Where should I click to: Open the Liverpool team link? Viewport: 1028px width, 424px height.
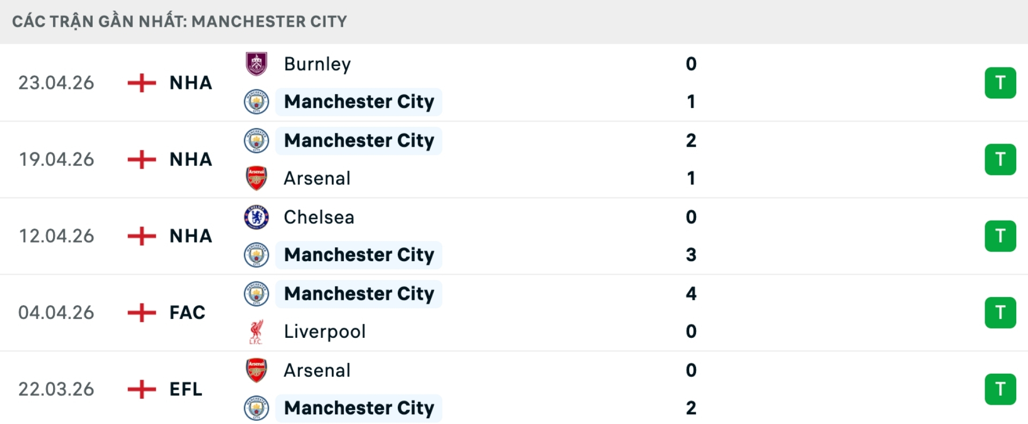pos(324,331)
